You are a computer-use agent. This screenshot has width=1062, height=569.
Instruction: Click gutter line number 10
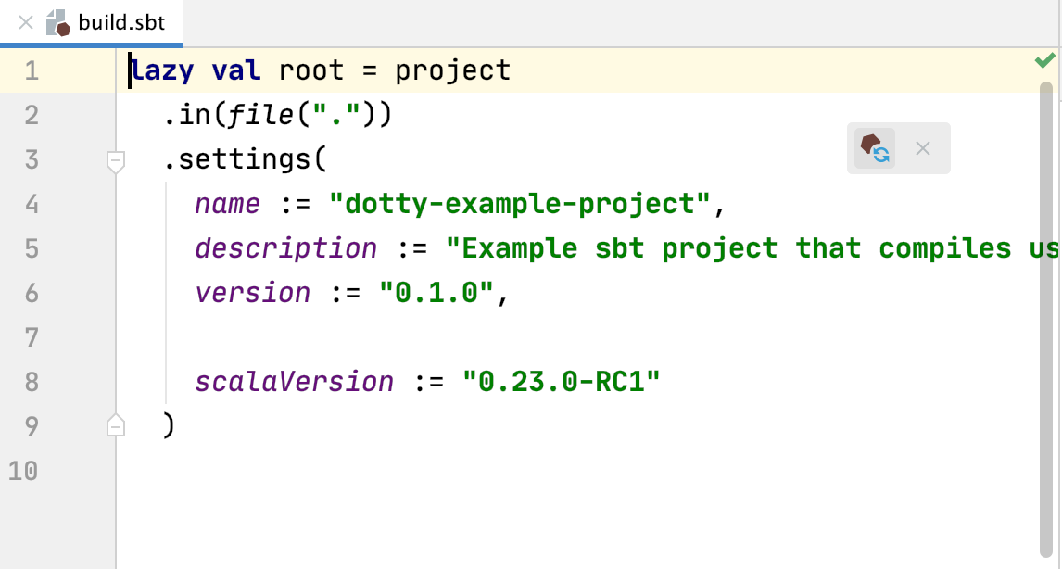click(24, 471)
